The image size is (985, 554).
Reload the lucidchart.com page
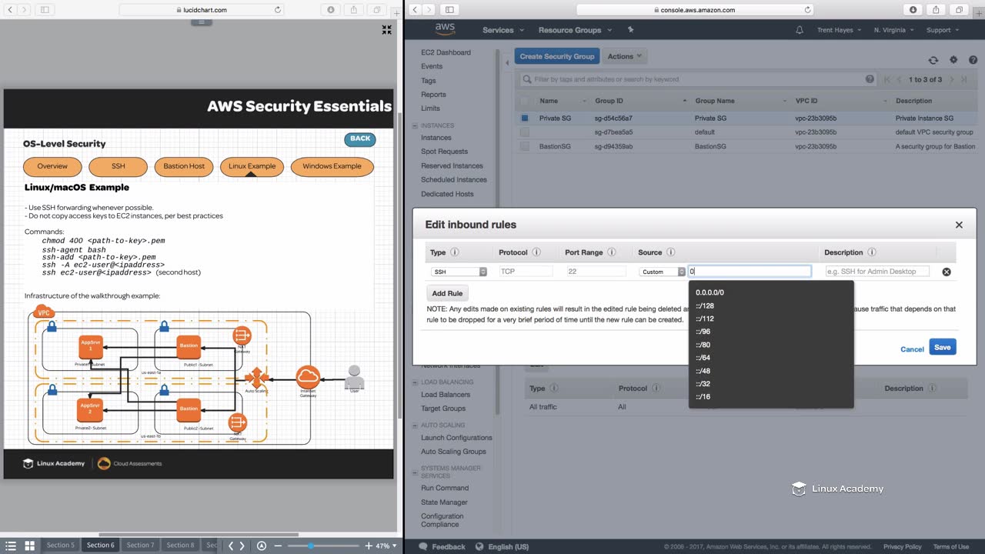[278, 10]
